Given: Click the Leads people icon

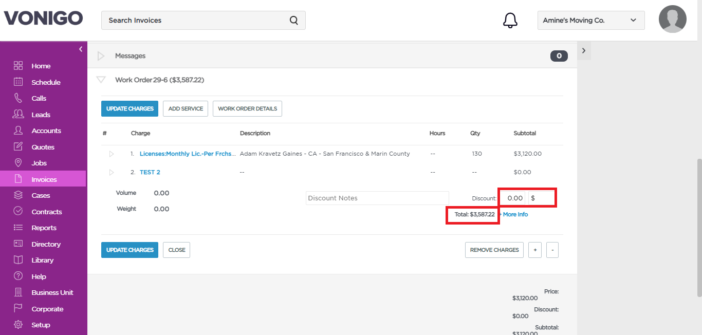Looking at the screenshot, I should [x=19, y=114].
